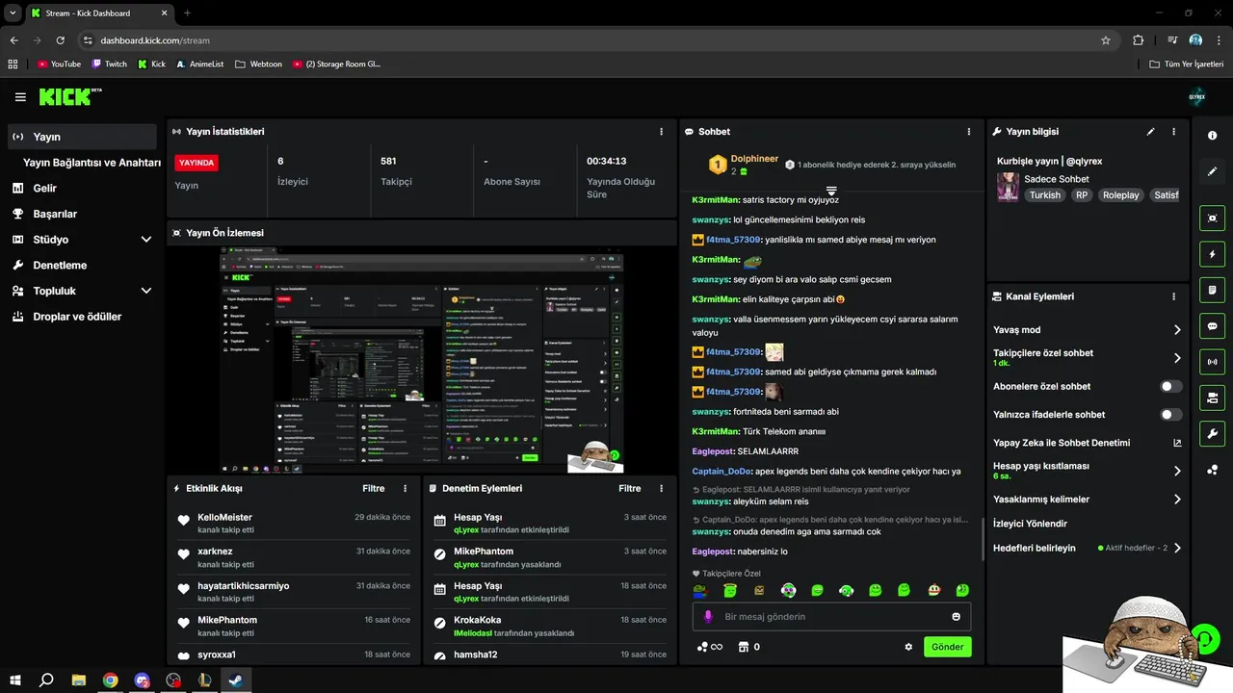Screen dimensions: 1233x693
Task: Edit stream info with the pencil in Yayın bilgisi
Action: coord(1151,132)
